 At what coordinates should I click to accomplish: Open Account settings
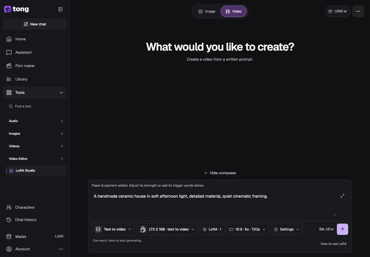pyautogui.click(x=23, y=249)
